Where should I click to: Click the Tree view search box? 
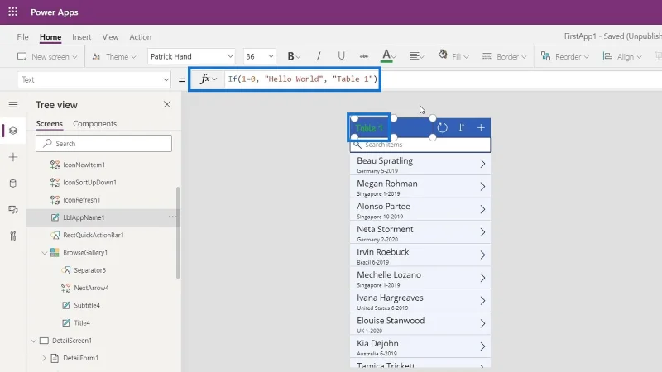click(x=104, y=143)
